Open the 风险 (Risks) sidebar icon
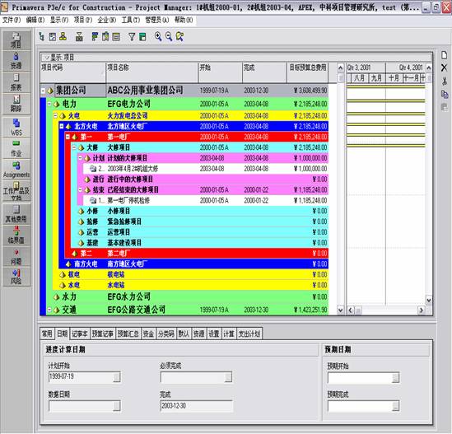The image size is (452, 434). click(x=16, y=277)
